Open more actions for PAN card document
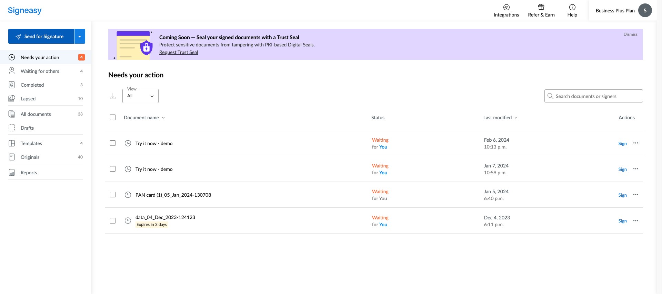662x294 pixels. (636, 195)
